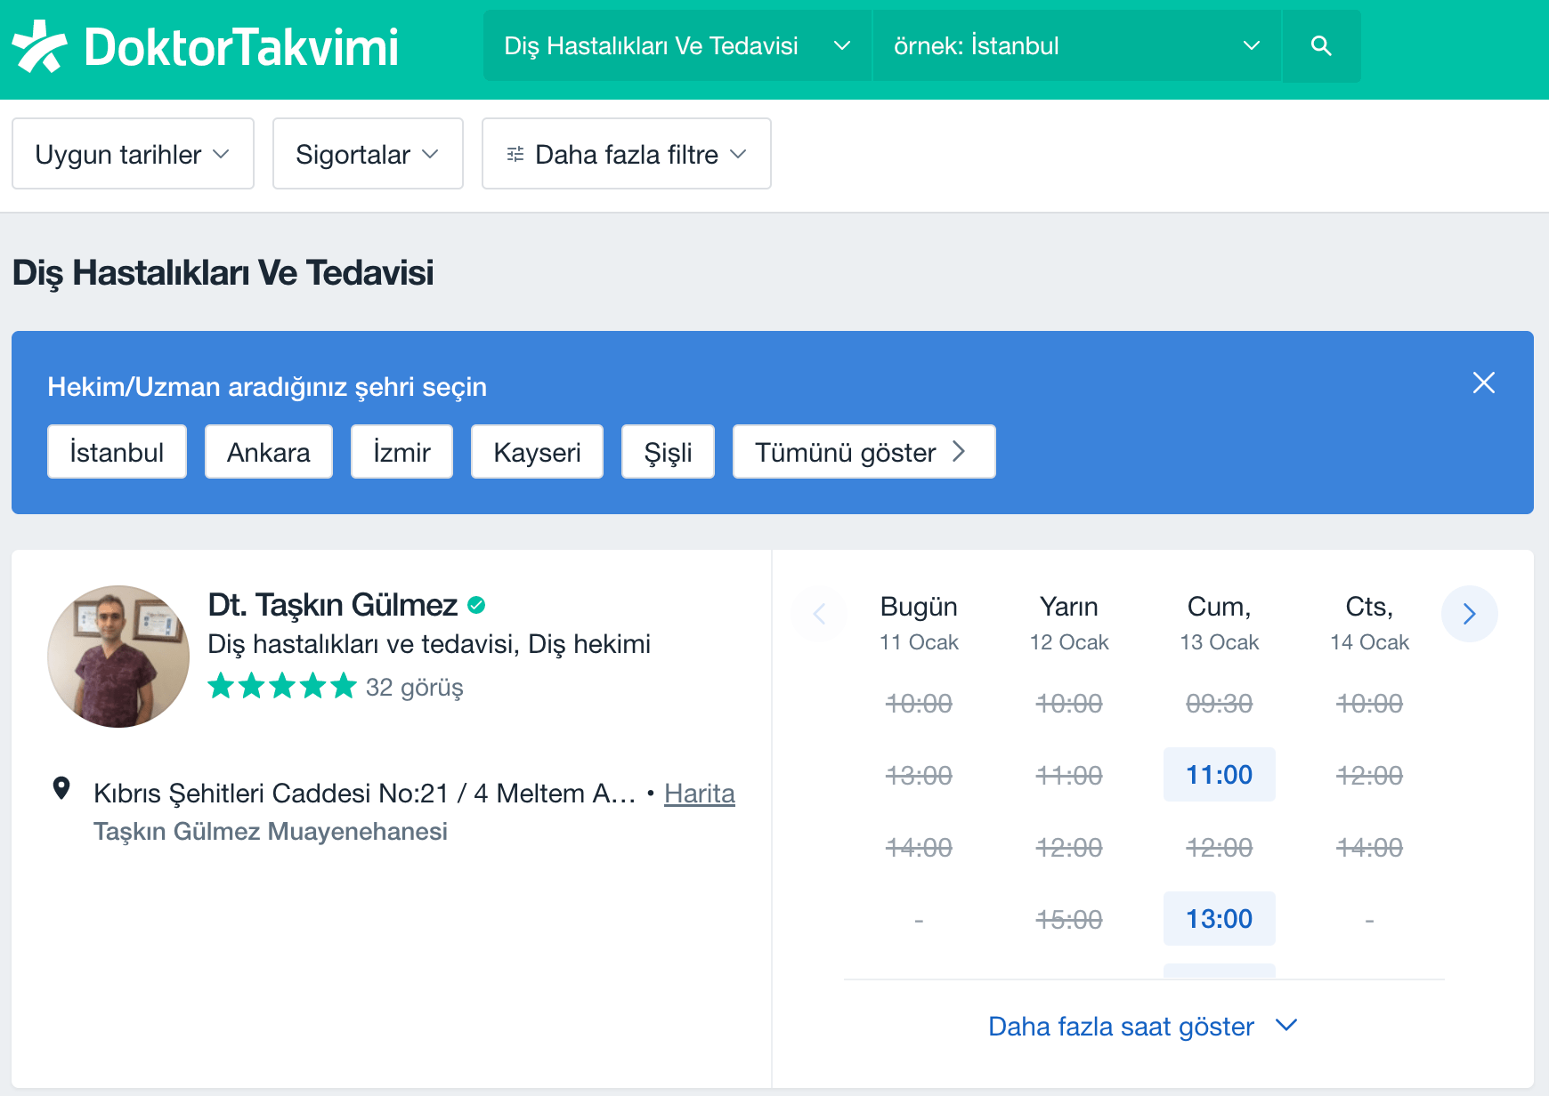The width and height of the screenshot is (1549, 1096).
Task: Click the location pin icon
Action: [61, 788]
